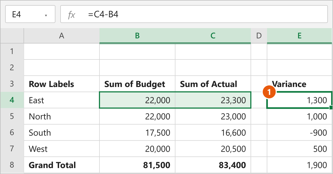The height and width of the screenshot is (174, 333).
Task: Select Grand Total budget 81,500
Action: [137, 165]
